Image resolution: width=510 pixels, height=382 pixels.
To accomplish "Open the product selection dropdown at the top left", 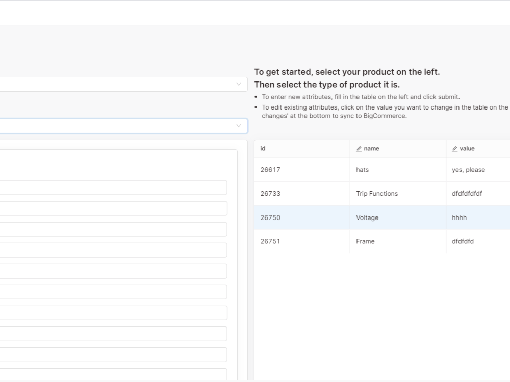I will (x=117, y=84).
